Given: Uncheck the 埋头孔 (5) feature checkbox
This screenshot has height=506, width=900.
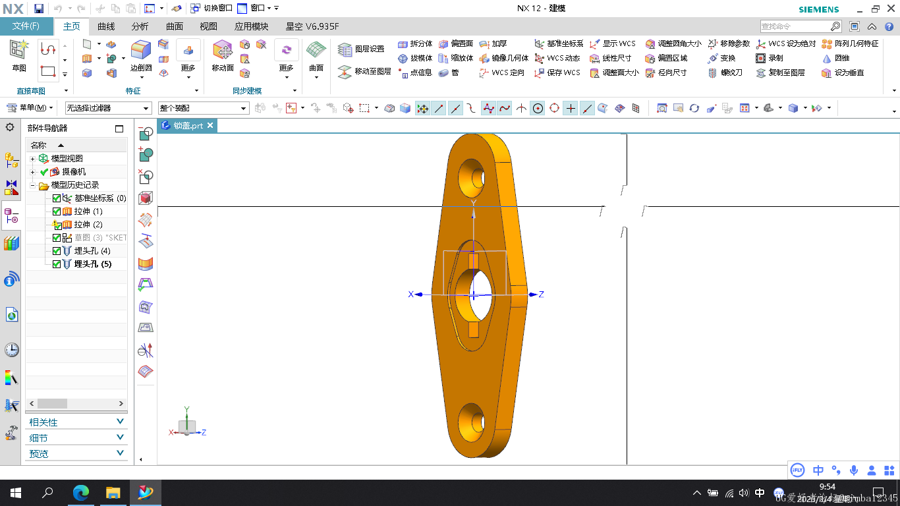Looking at the screenshot, I should click(x=57, y=264).
